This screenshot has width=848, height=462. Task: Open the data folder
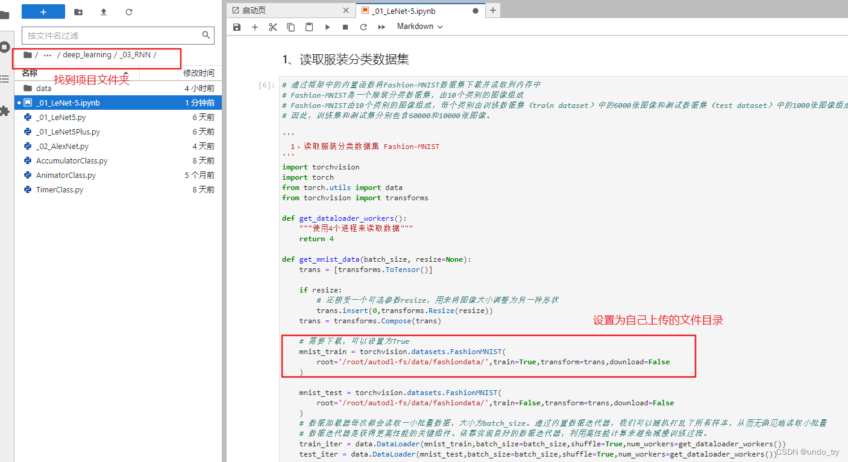coord(118,88)
